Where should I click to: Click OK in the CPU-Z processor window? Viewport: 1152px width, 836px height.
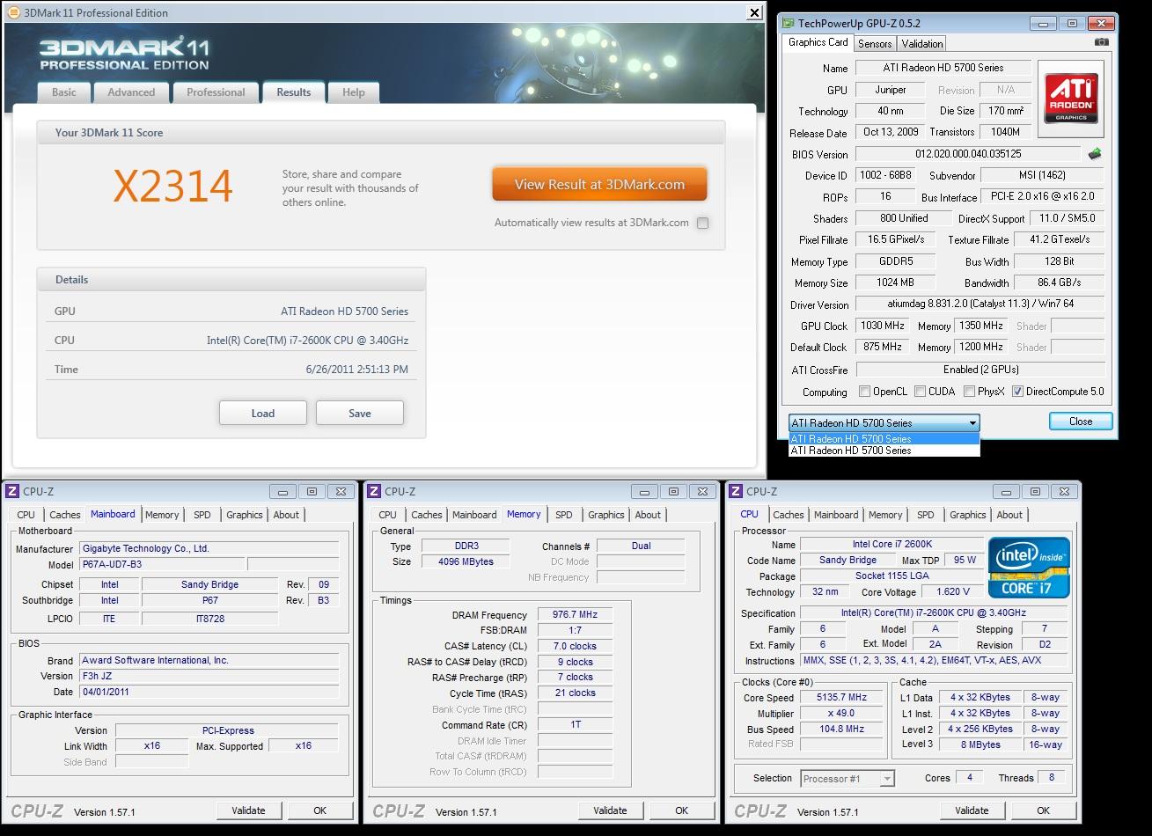[1044, 810]
